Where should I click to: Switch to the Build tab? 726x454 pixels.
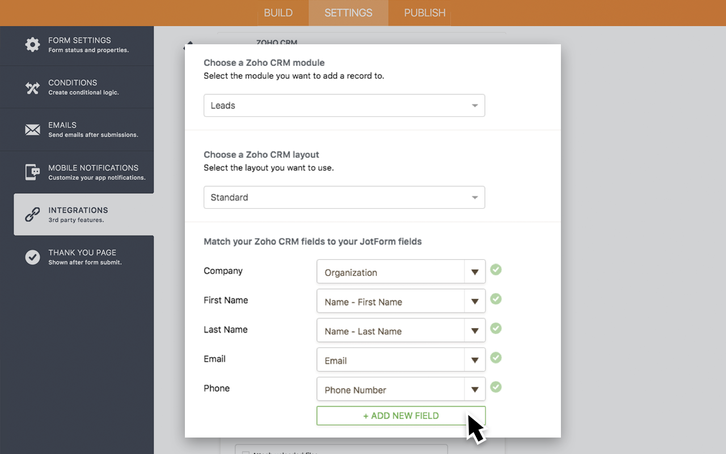click(x=278, y=13)
